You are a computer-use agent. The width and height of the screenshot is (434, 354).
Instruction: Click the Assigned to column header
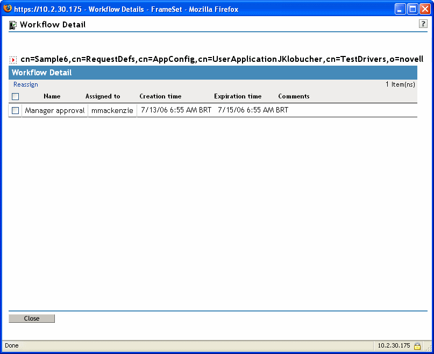point(103,96)
